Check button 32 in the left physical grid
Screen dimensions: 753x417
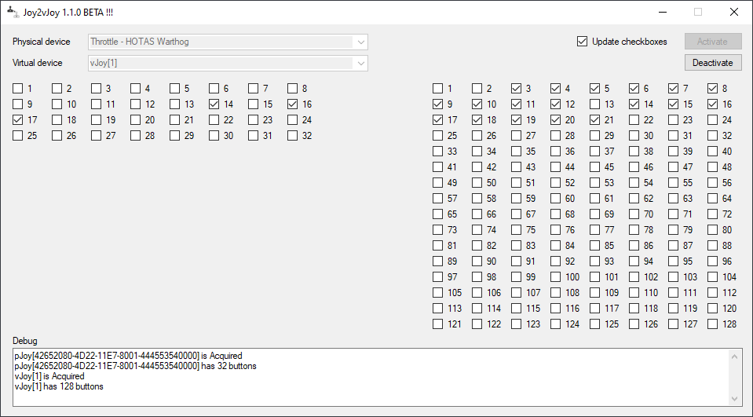point(293,136)
